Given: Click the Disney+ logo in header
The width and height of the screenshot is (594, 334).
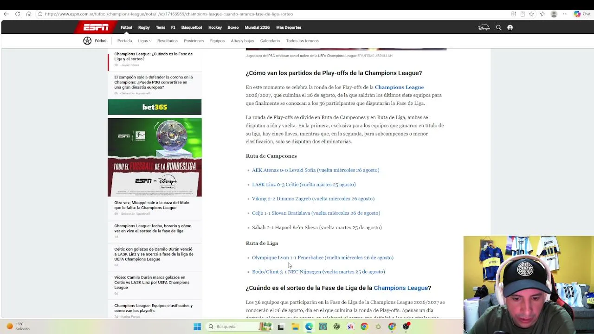Looking at the screenshot, I should coord(484,27).
